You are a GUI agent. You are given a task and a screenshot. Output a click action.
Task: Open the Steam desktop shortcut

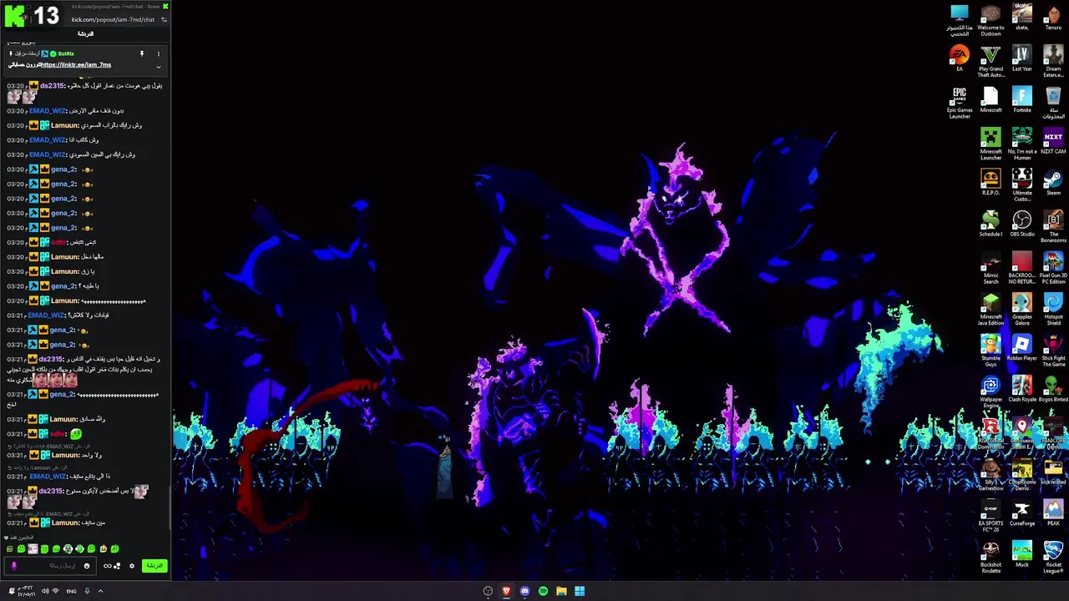pos(1053,182)
